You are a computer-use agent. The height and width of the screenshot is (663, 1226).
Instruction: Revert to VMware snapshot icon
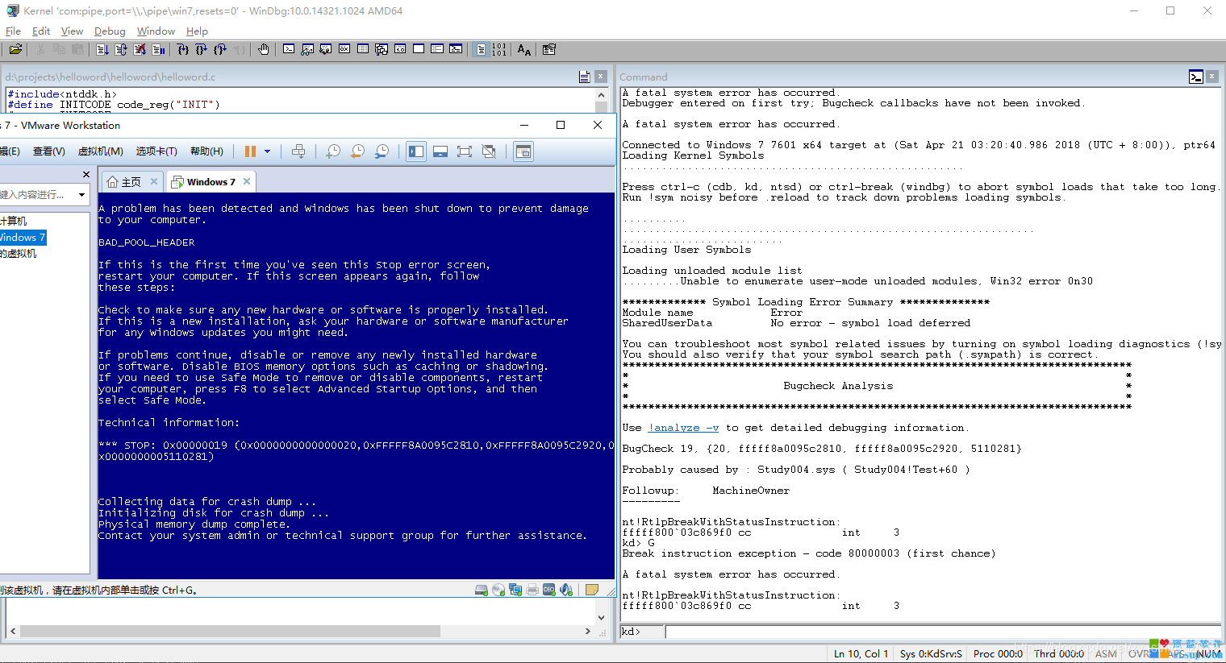[357, 151]
